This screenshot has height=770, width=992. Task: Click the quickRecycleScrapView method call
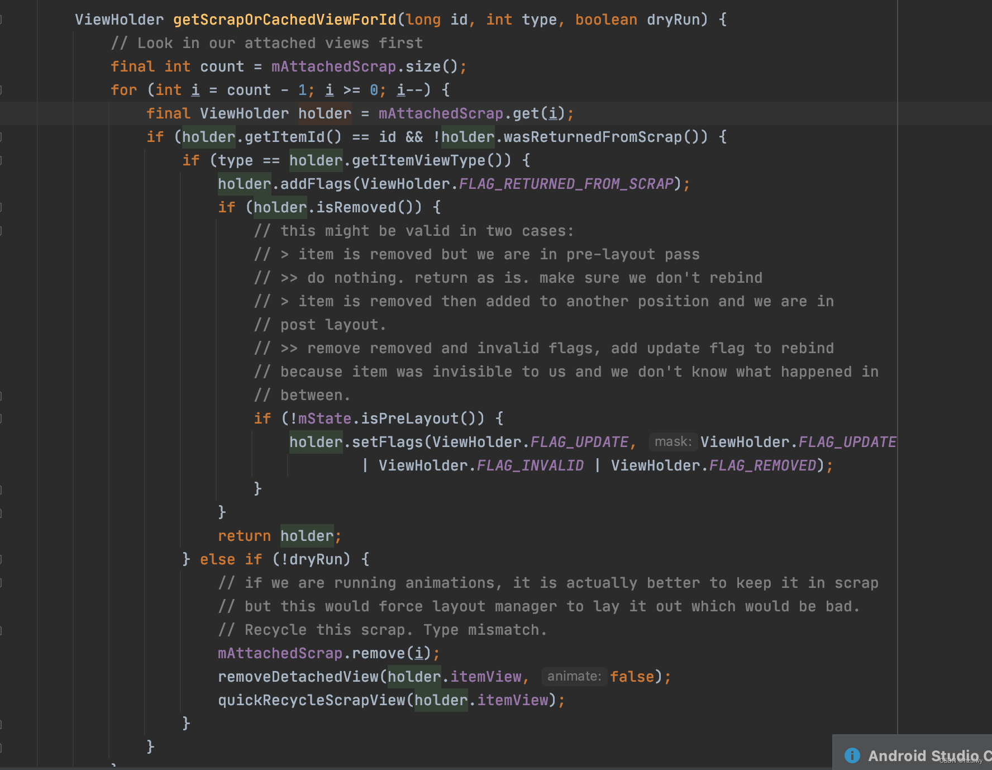[x=312, y=700]
